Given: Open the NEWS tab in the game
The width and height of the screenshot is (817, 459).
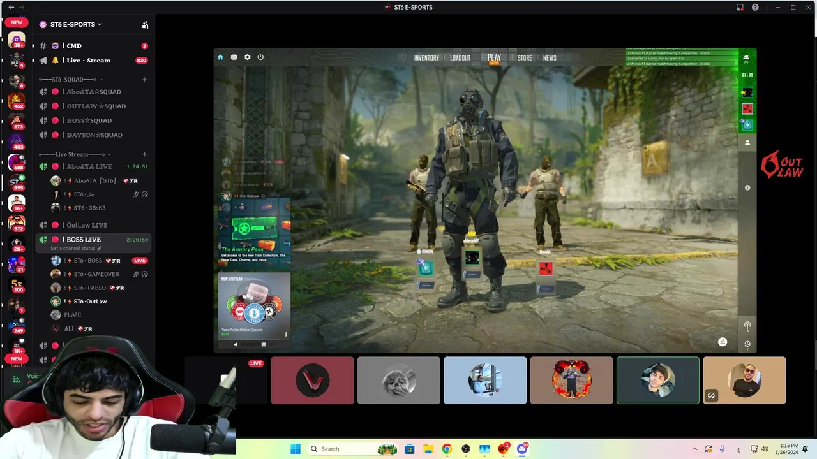Looking at the screenshot, I should point(550,58).
